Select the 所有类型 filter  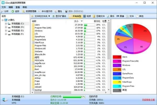coord(75,16)
